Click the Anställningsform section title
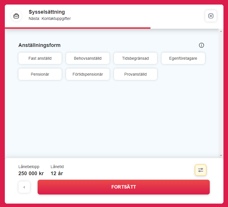 40,45
